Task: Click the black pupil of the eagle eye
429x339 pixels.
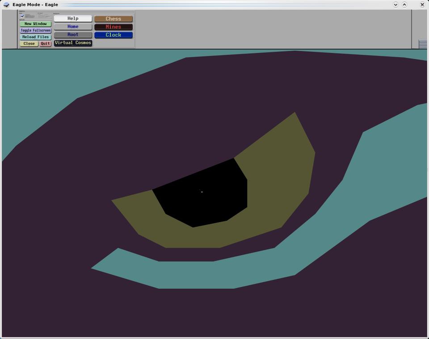Action: [x=201, y=194]
